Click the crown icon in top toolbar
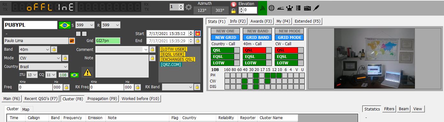The width and height of the screenshot is (444, 122). tap(289, 8)
